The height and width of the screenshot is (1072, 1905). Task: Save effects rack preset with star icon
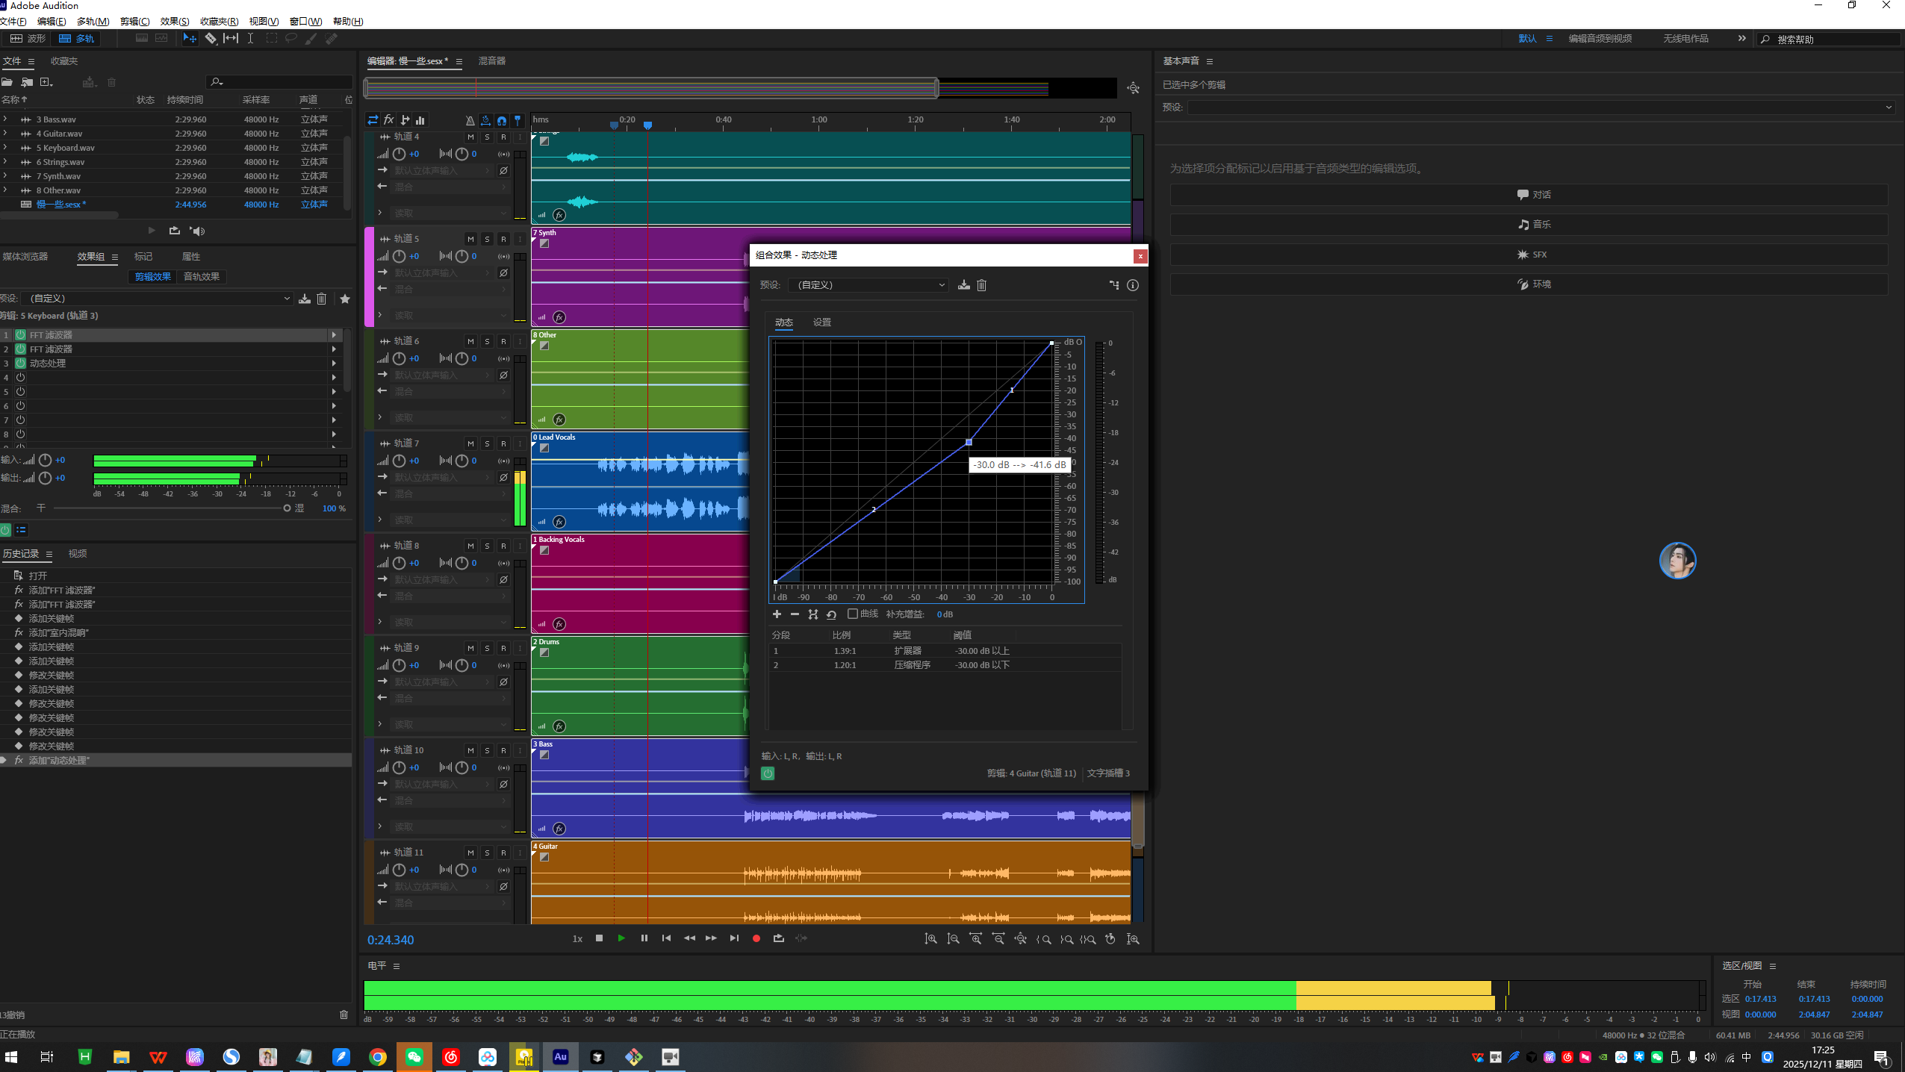[345, 299]
